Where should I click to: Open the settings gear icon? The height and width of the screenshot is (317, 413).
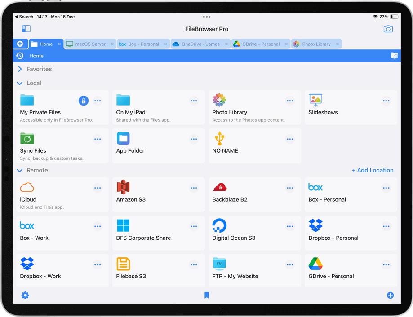pos(25,295)
